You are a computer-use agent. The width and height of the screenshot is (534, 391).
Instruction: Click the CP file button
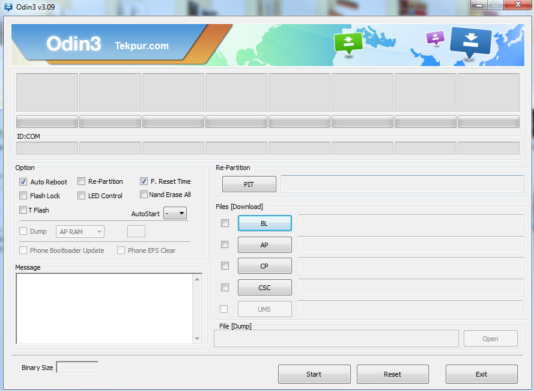[265, 266]
